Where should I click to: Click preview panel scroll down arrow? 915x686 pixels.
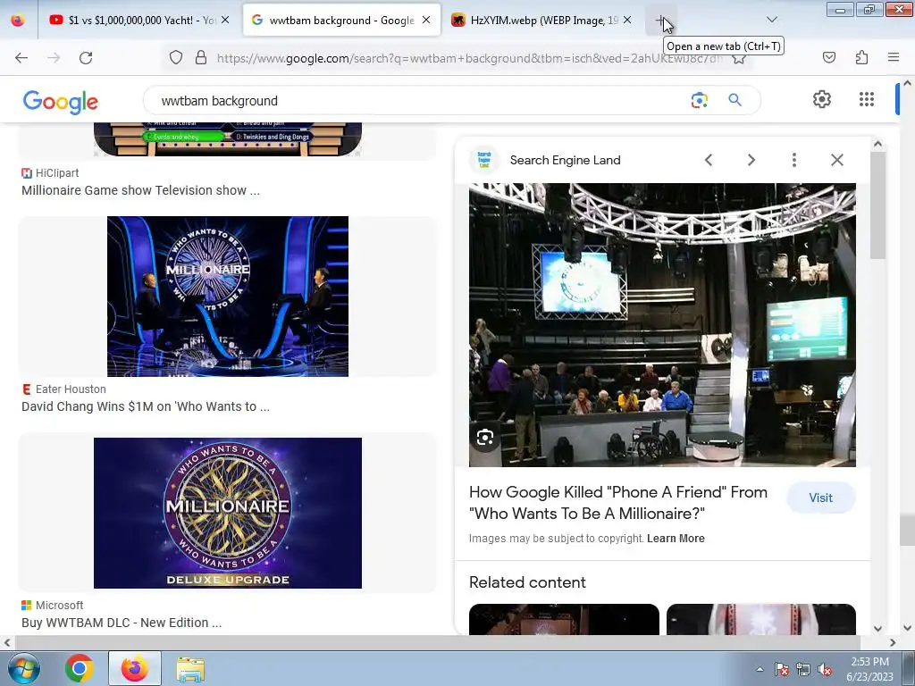click(x=877, y=628)
